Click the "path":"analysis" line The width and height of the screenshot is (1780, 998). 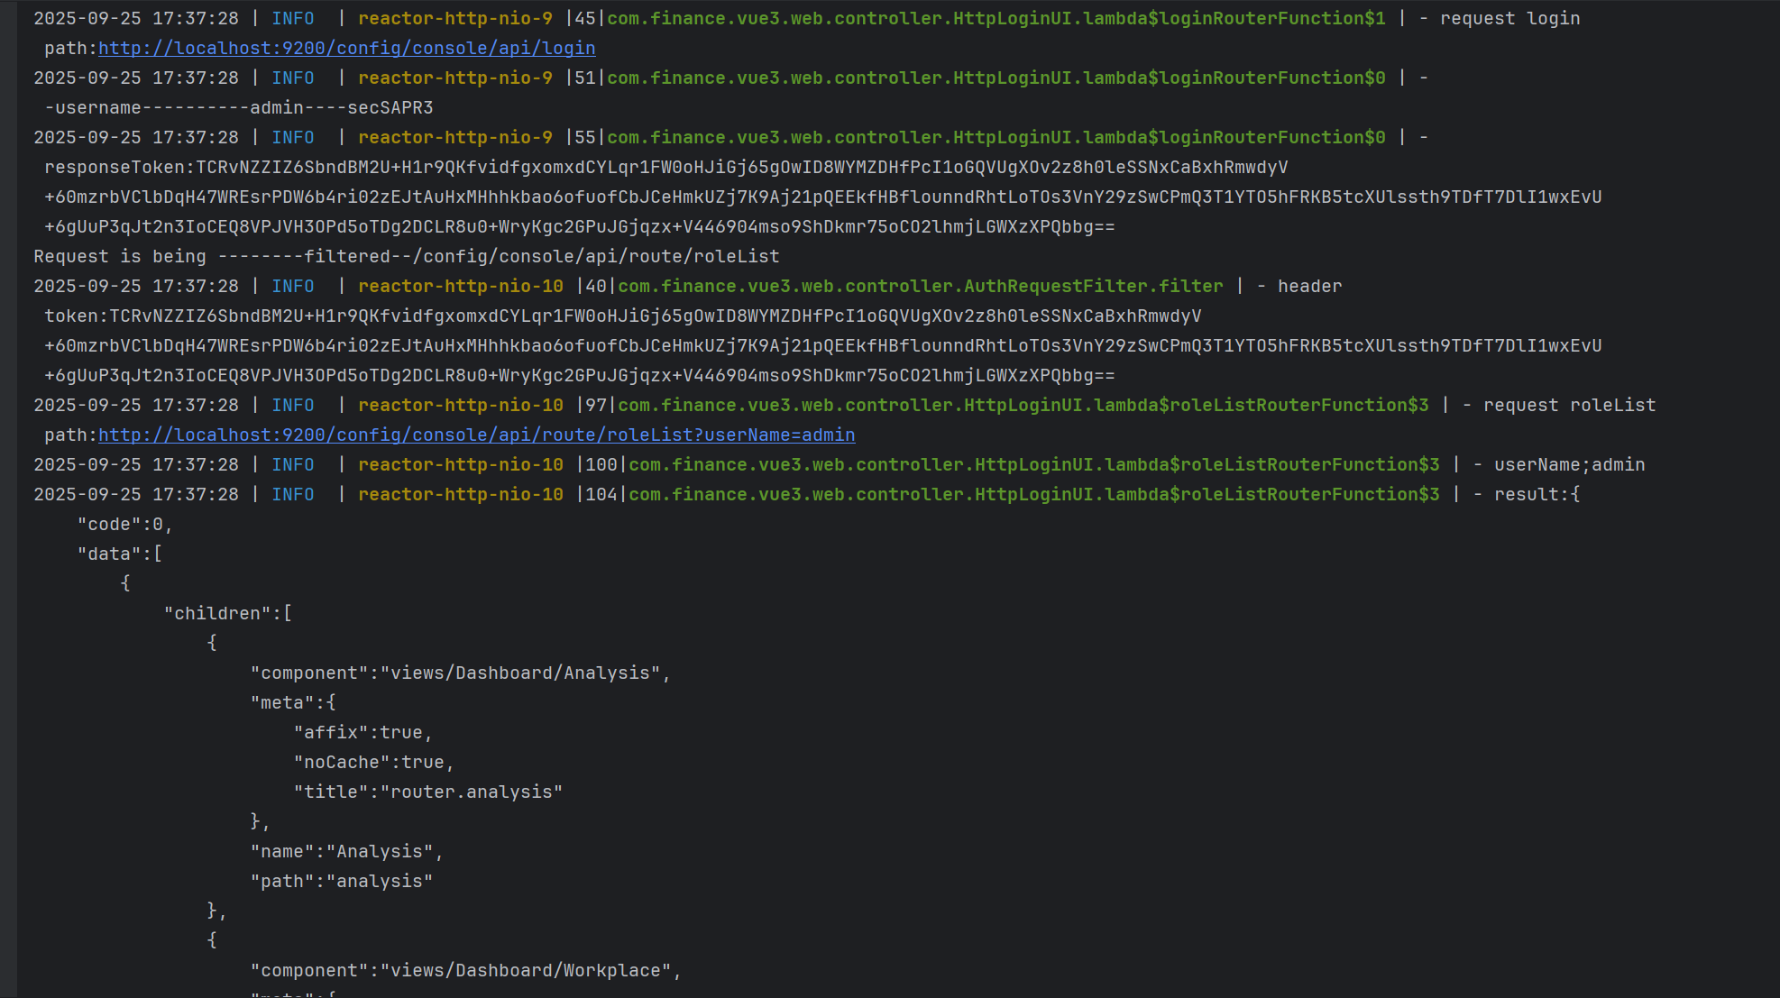[x=341, y=882]
